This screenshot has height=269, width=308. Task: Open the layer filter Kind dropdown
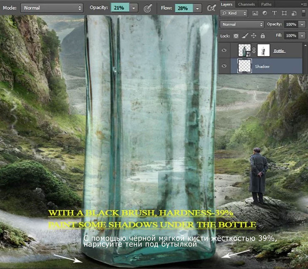click(234, 13)
